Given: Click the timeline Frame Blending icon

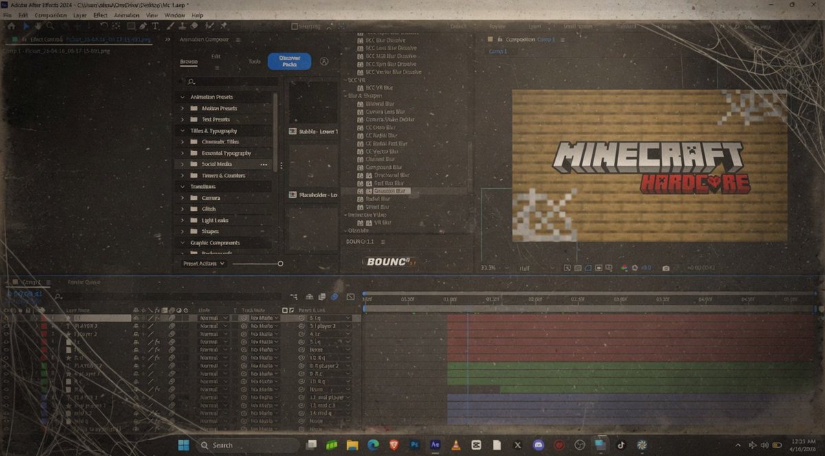Looking at the screenshot, I should 322,297.
